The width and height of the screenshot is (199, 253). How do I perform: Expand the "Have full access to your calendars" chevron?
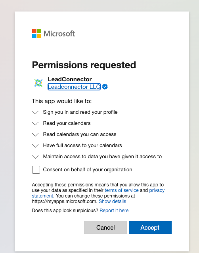35,146
